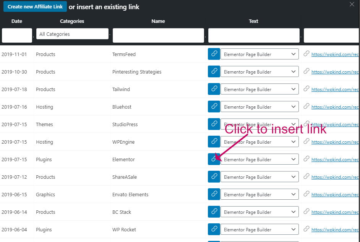This screenshot has height=242, width=360.
Task: Click gray chain icon beside Bluehost URL
Action: click(306, 106)
